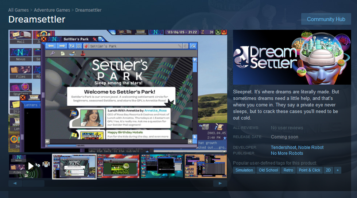Viewport: 357px width, 198px height.
Task: Close the Settler's Park window
Action: (x=44, y=39)
